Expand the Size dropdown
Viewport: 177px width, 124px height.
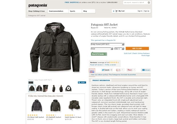click(102, 49)
